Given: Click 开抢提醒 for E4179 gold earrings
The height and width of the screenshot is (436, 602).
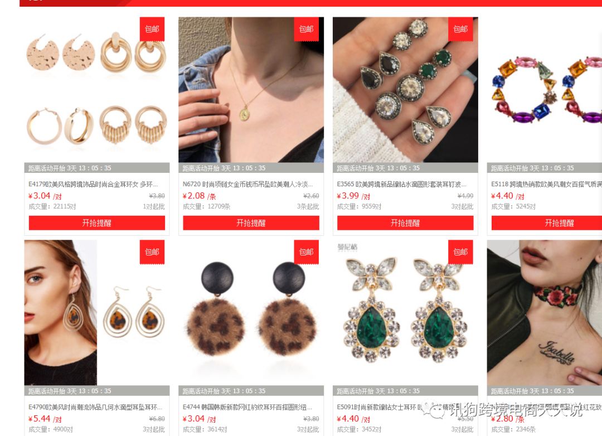Looking at the screenshot, I should pyautogui.click(x=97, y=223).
